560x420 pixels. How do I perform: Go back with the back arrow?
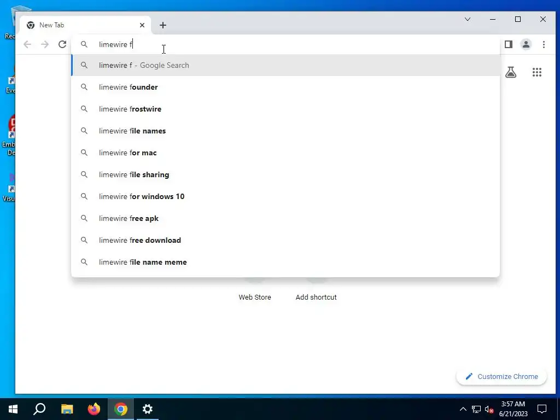27,44
